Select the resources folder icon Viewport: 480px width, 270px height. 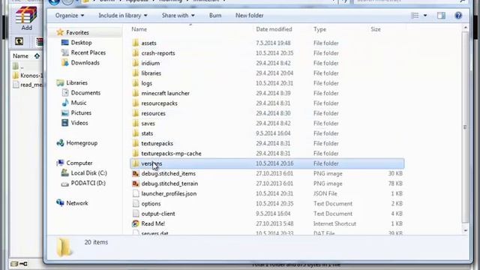pyautogui.click(x=136, y=113)
